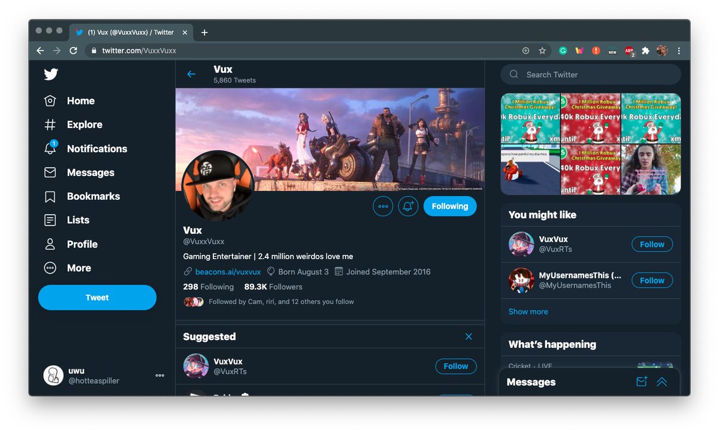This screenshot has width=719, height=434.
Task: Click the Search Twitter field
Action: click(x=591, y=74)
